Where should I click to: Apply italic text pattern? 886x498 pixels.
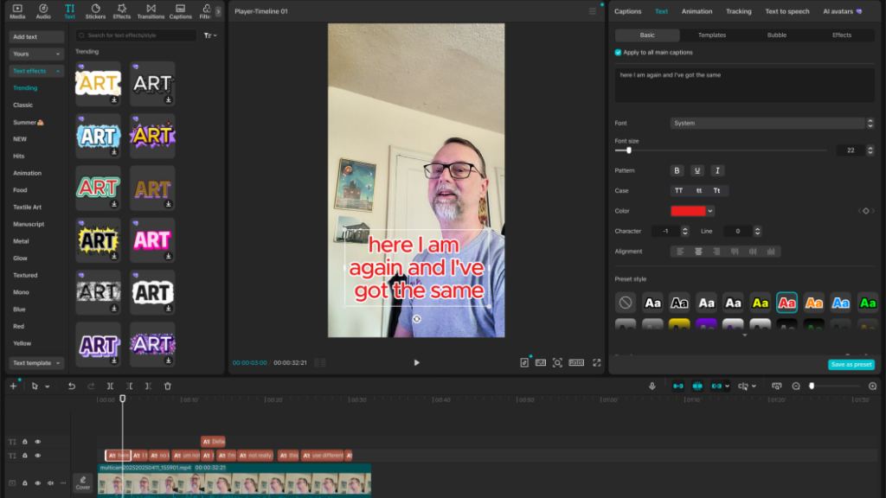pos(717,170)
